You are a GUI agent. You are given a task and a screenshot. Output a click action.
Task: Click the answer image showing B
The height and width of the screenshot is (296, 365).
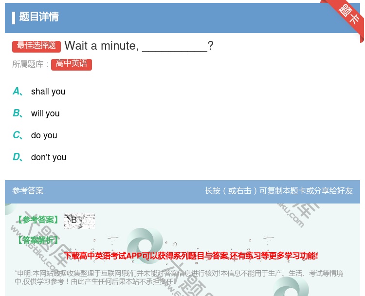click(79, 221)
